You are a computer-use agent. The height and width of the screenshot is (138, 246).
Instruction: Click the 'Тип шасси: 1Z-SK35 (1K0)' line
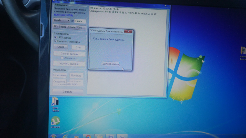coord(104,9)
